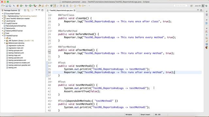The width and height of the screenshot is (209, 117).
Task: Minimize the Package Explorer view
Action: point(39,10)
